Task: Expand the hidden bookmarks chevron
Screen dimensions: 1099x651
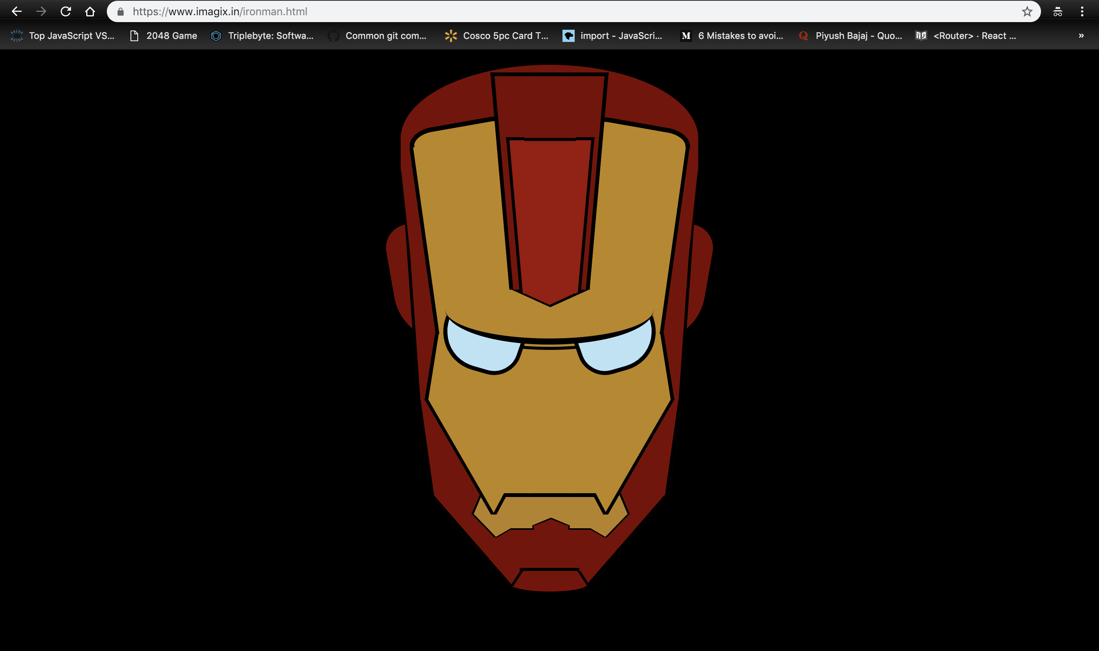Action: [1081, 36]
